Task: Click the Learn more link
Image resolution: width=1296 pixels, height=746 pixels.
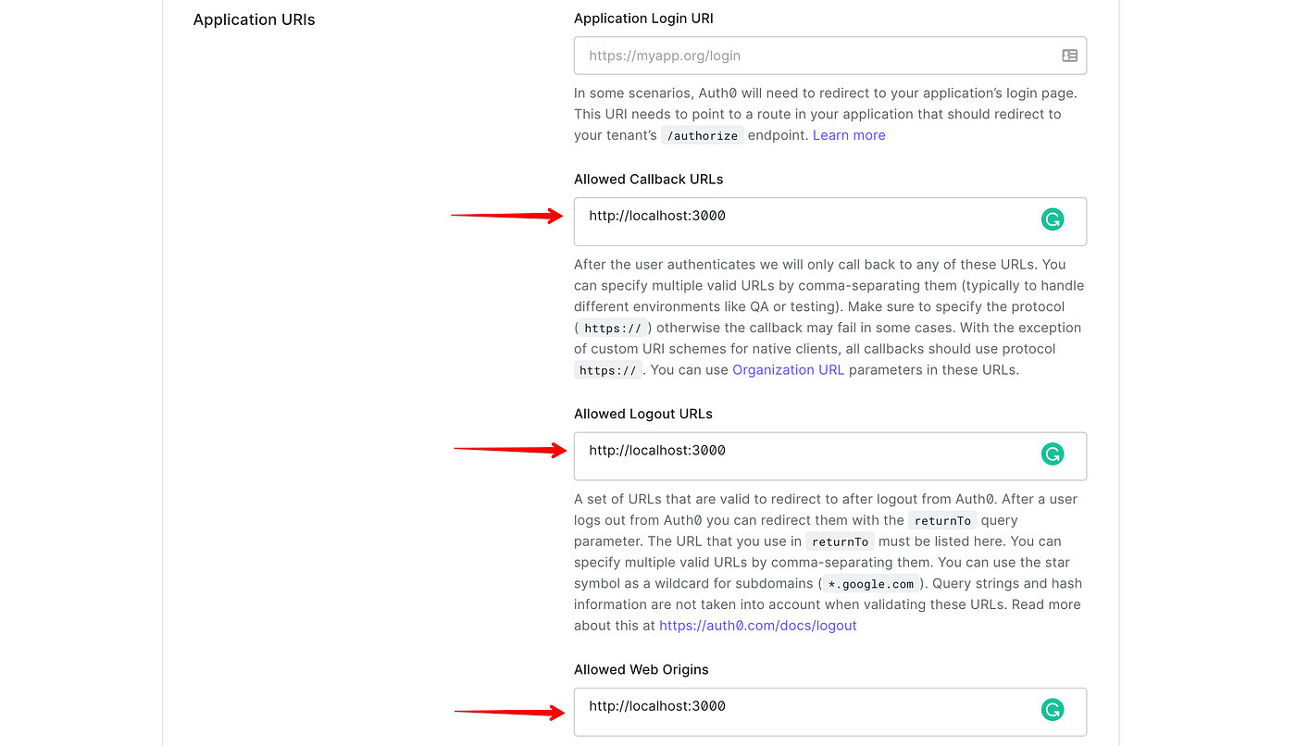Action: [849, 134]
